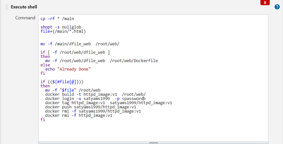Grab the Execute shell drag handle
The width and height of the screenshot is (283, 144).
point(6,7)
